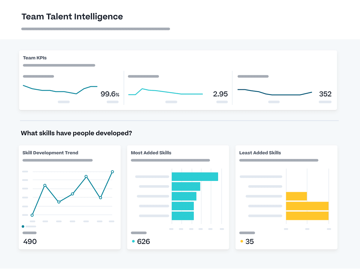Click the 99.6% KPI value
This screenshot has width=360, height=269.
pos(110,94)
